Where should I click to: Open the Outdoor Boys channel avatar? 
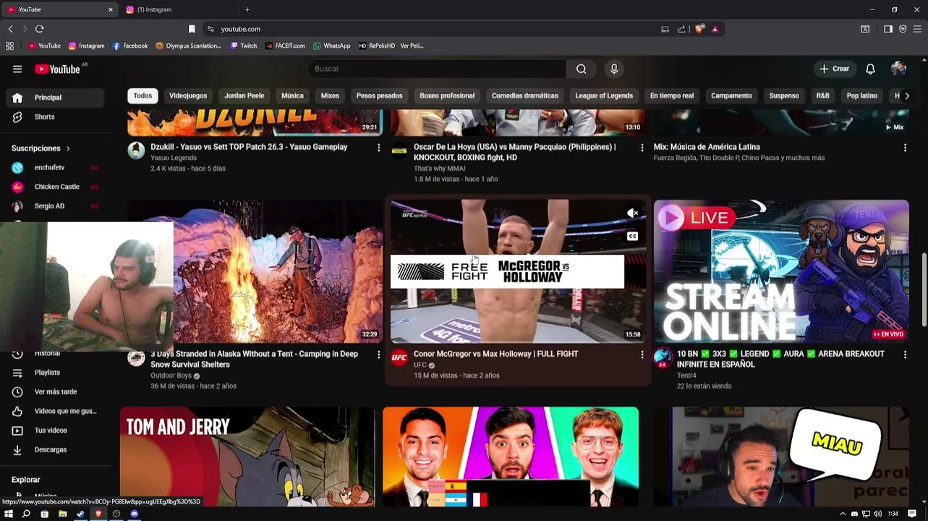click(136, 358)
